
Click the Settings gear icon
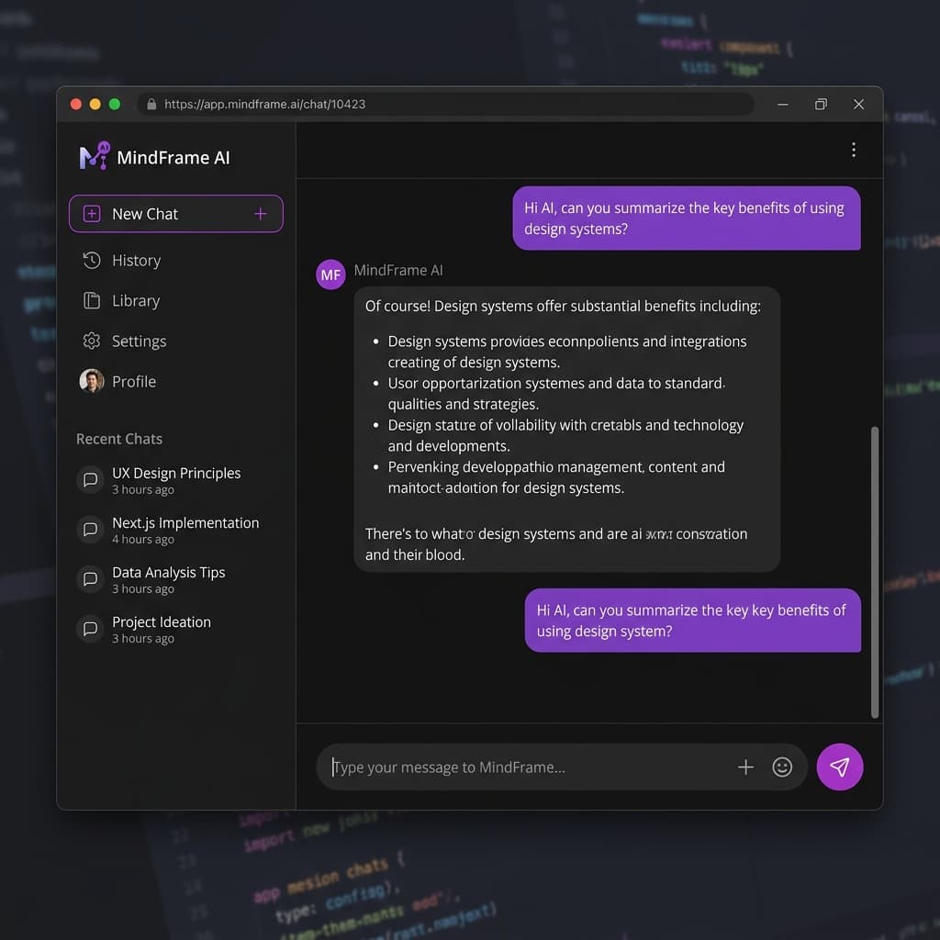click(92, 341)
